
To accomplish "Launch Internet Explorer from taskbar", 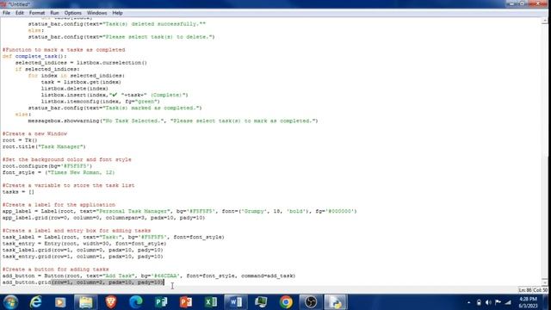I will coord(35,302).
